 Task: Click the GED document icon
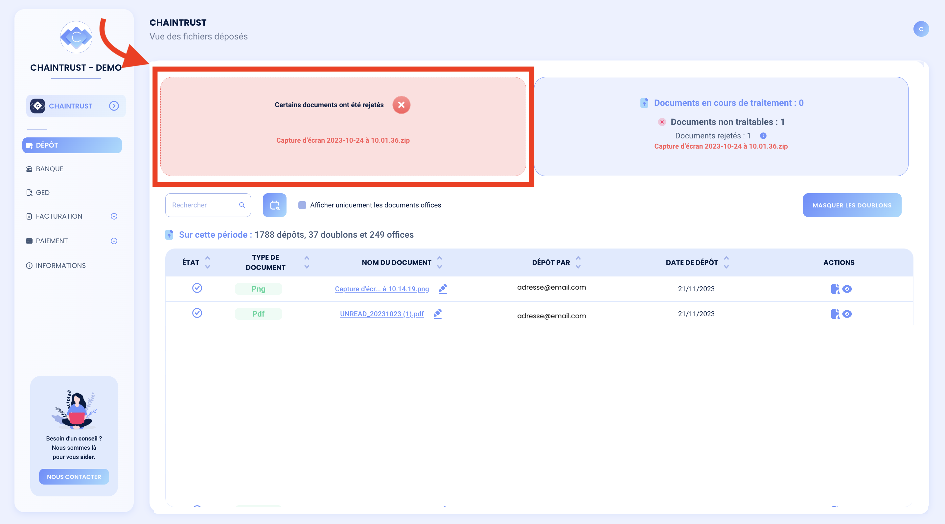pos(29,193)
